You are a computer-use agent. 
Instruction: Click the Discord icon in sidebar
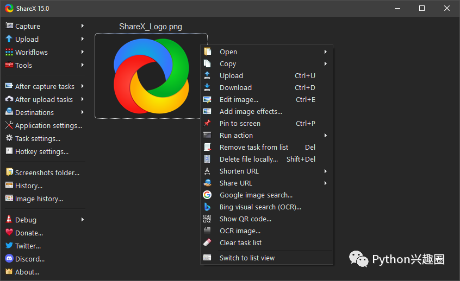coord(9,259)
